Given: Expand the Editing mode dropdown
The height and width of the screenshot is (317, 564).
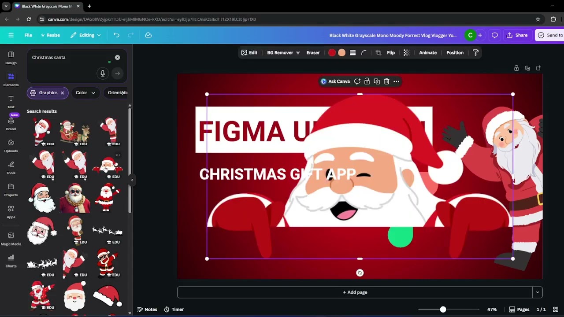Looking at the screenshot, I should pyautogui.click(x=86, y=35).
